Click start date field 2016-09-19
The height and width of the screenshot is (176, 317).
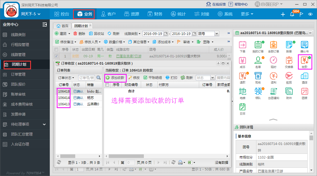point(153,34)
